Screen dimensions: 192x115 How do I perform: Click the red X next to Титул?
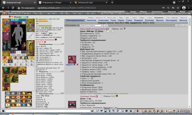tap(45, 42)
